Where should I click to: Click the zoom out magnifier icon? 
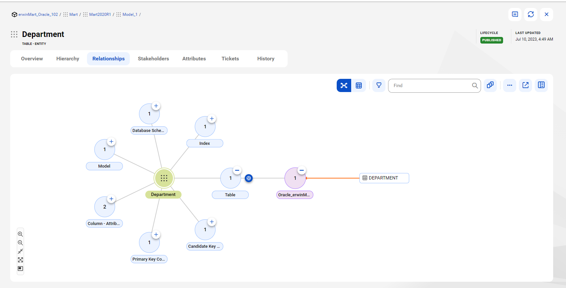20,243
